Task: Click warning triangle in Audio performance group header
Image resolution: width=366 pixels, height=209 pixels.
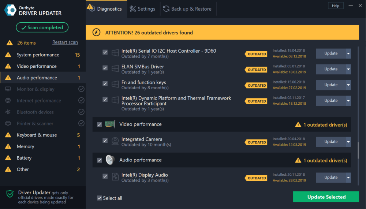Action: click(x=298, y=160)
